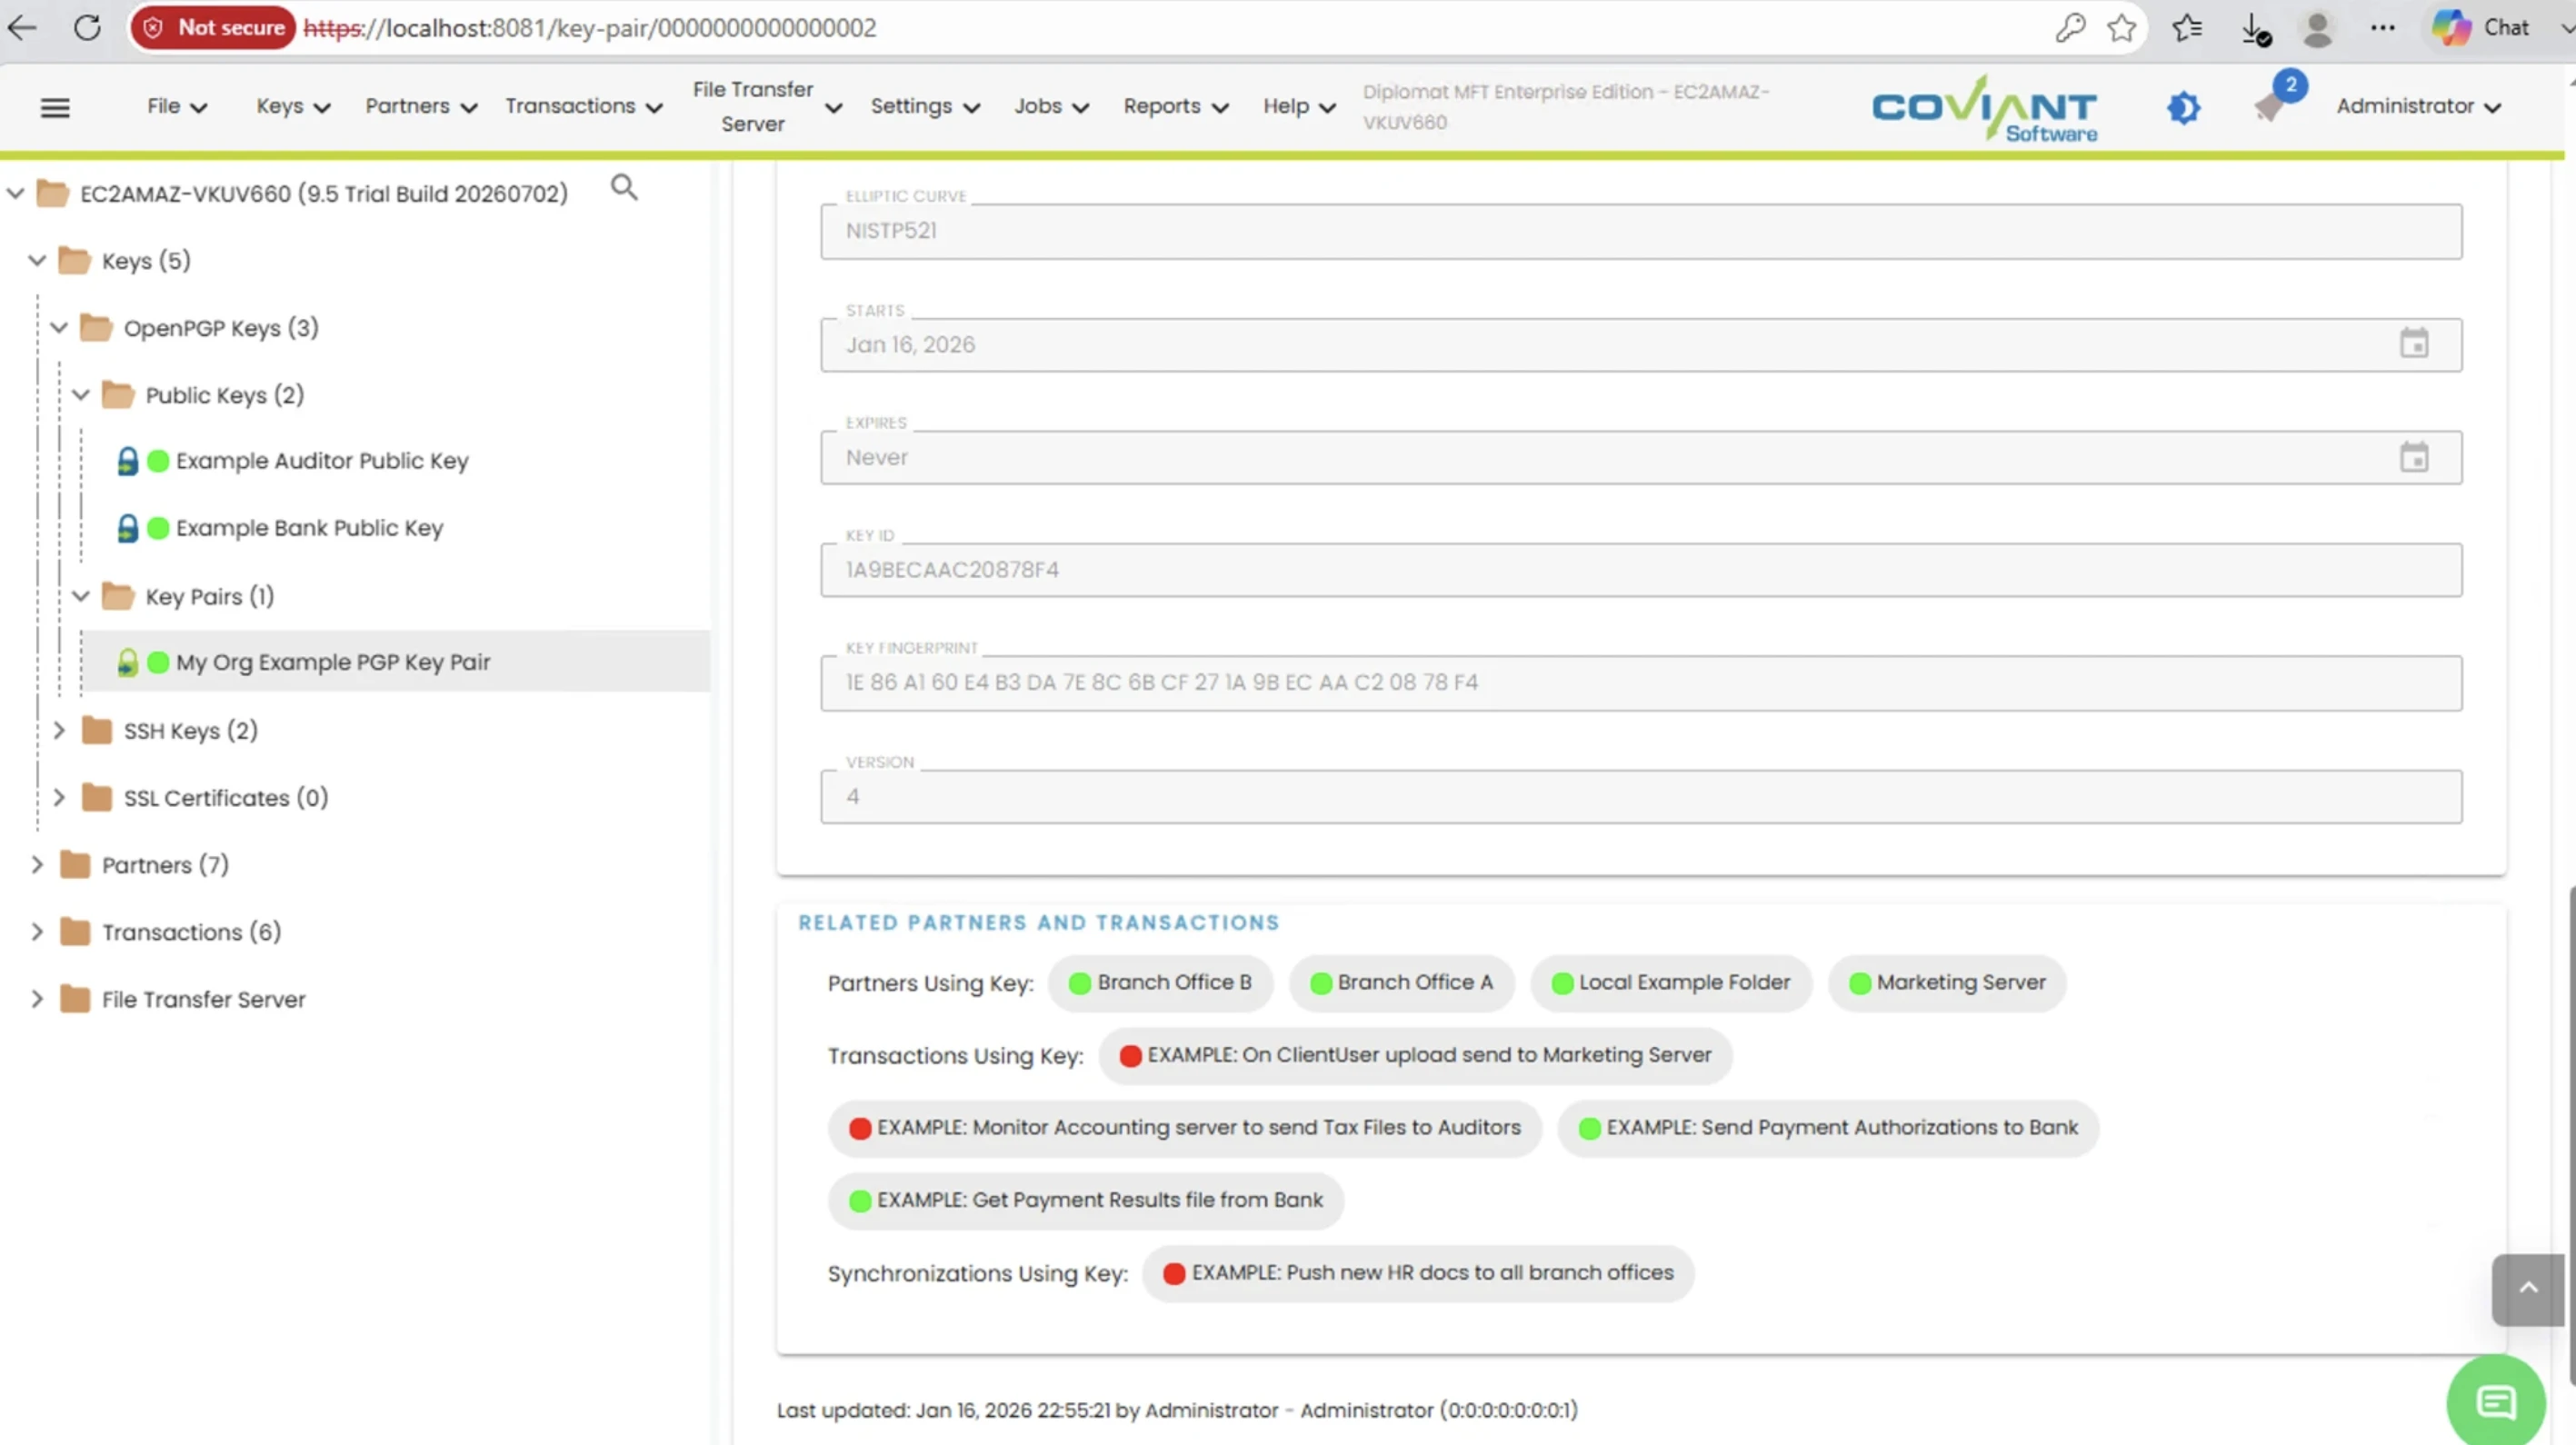Toggle the theme brightness icon

coord(2184,107)
